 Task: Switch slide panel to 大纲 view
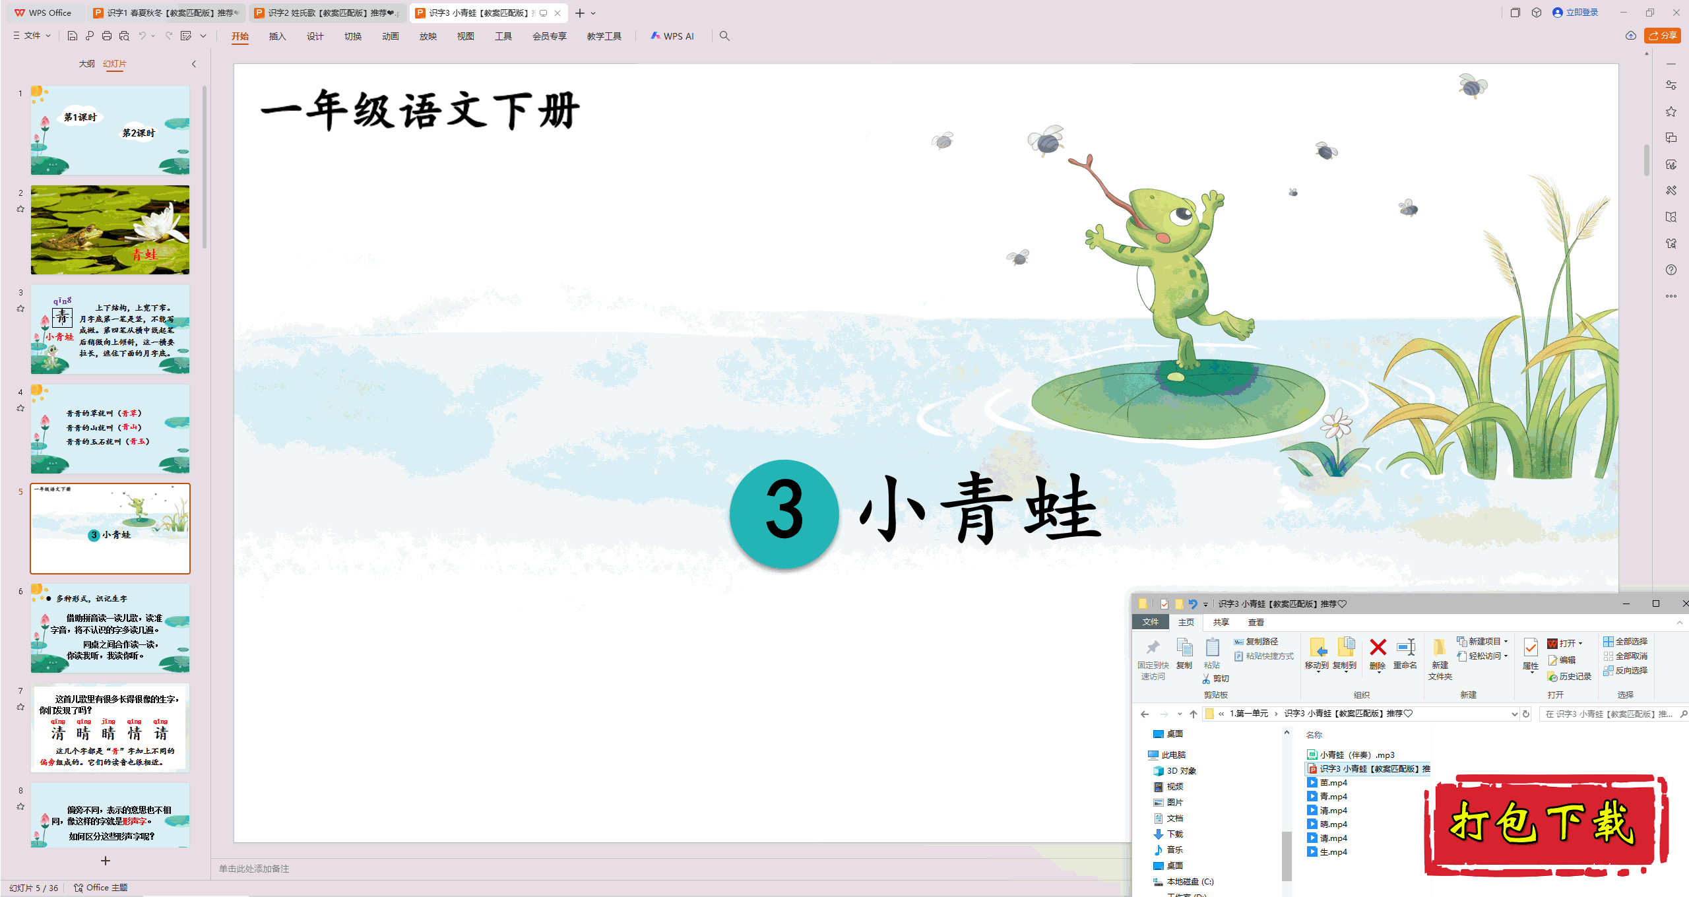(86, 64)
